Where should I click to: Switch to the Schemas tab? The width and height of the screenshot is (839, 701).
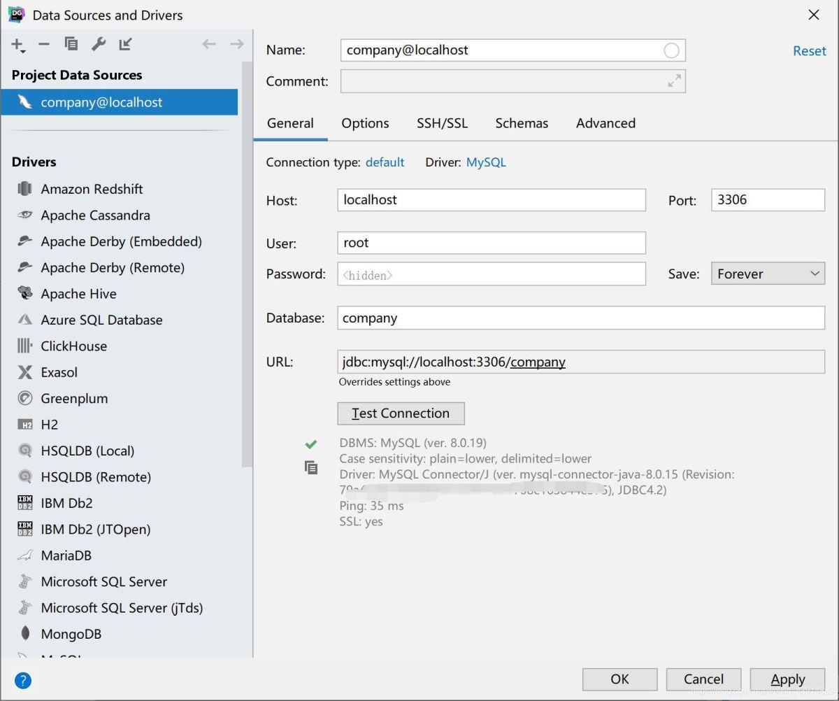(522, 123)
